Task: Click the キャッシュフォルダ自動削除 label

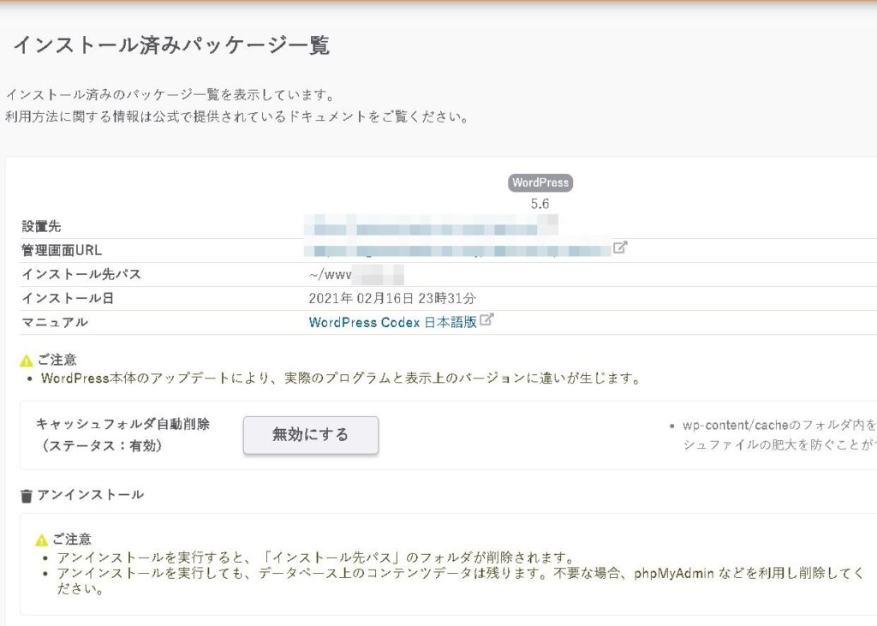Action: 122,424
